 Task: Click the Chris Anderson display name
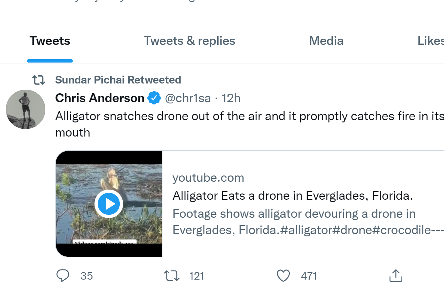pyautogui.click(x=100, y=98)
